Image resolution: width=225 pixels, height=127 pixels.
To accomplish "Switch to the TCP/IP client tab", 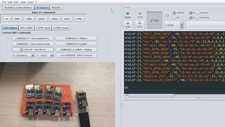I will (x=43, y=28).
